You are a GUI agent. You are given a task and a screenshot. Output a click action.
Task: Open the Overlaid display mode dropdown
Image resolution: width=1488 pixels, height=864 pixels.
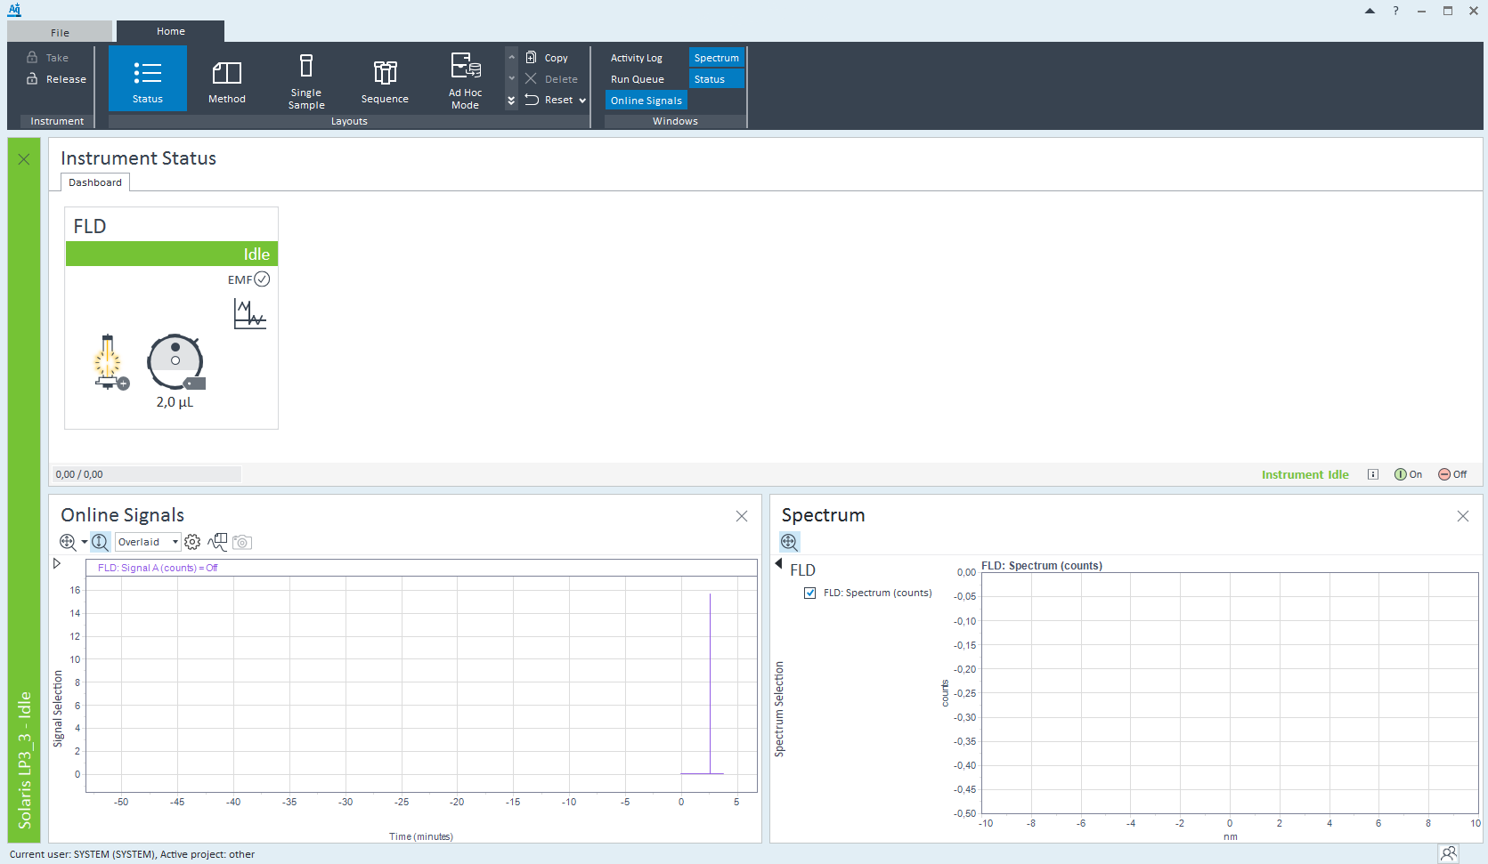click(x=147, y=542)
